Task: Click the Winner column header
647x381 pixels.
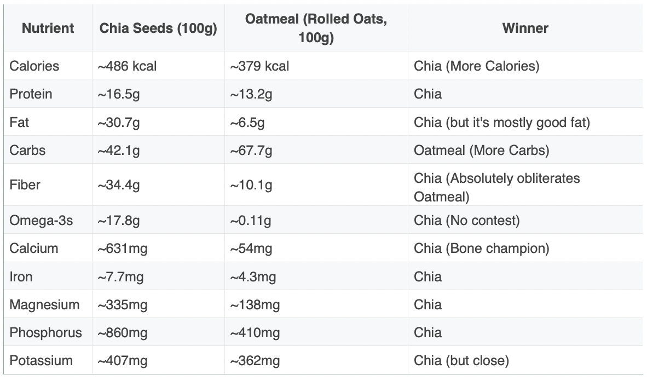Action: pyautogui.click(x=525, y=28)
